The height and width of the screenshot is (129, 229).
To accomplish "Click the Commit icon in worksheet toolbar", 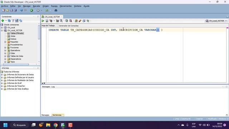I will (67, 21).
